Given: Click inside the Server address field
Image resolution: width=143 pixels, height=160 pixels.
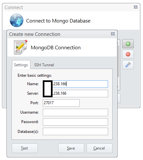Looking at the screenshot, I should [x=75, y=93].
